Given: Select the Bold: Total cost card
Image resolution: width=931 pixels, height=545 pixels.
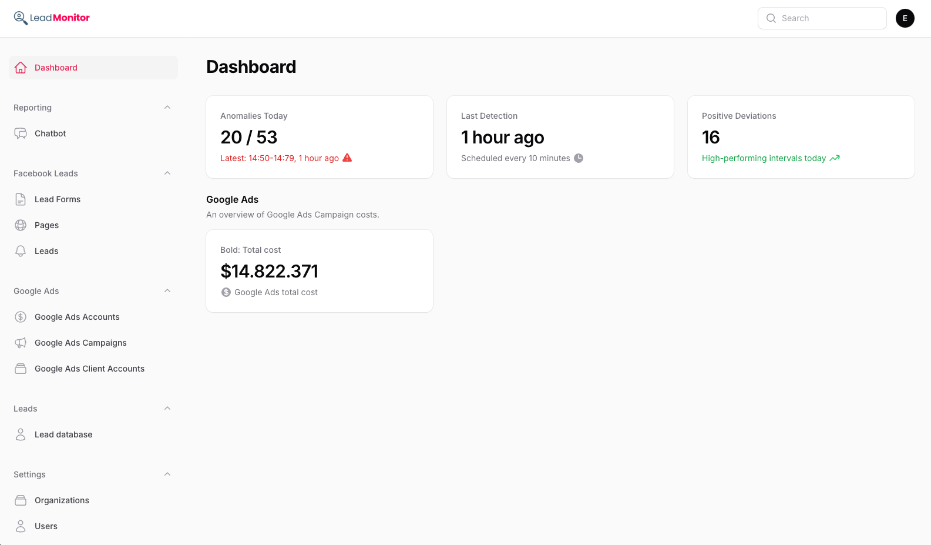Looking at the screenshot, I should point(320,271).
